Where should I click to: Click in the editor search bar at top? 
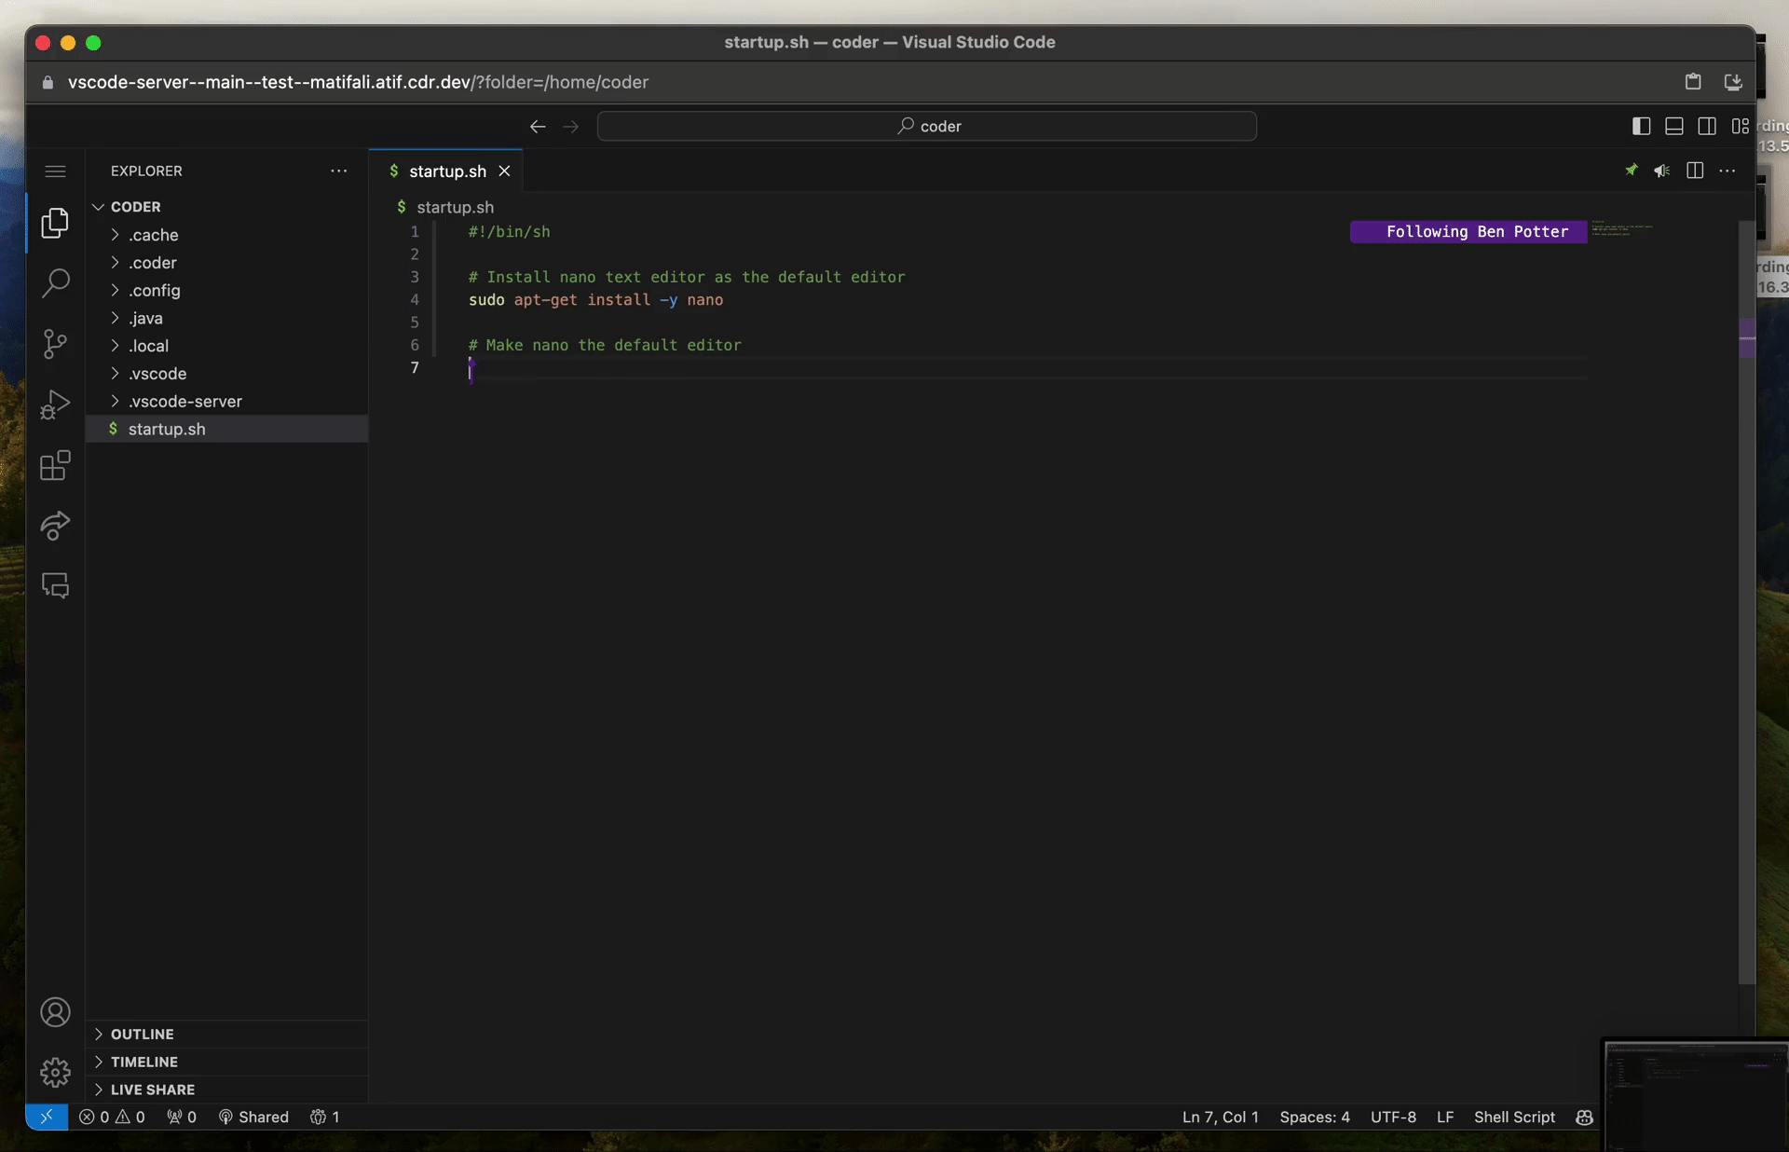pos(927,126)
